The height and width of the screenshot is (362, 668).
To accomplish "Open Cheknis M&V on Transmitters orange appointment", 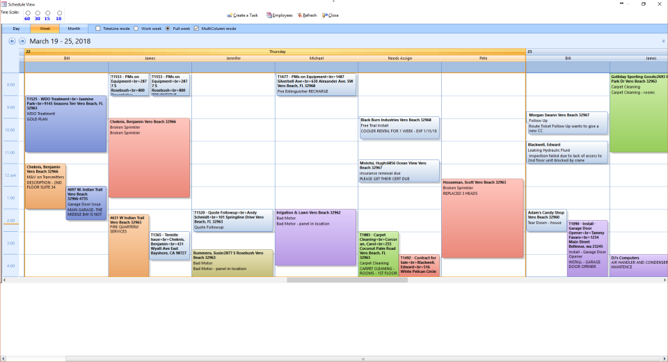I will coord(46,186).
